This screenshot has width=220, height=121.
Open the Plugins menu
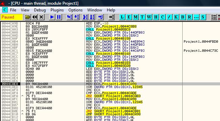[57, 10]
